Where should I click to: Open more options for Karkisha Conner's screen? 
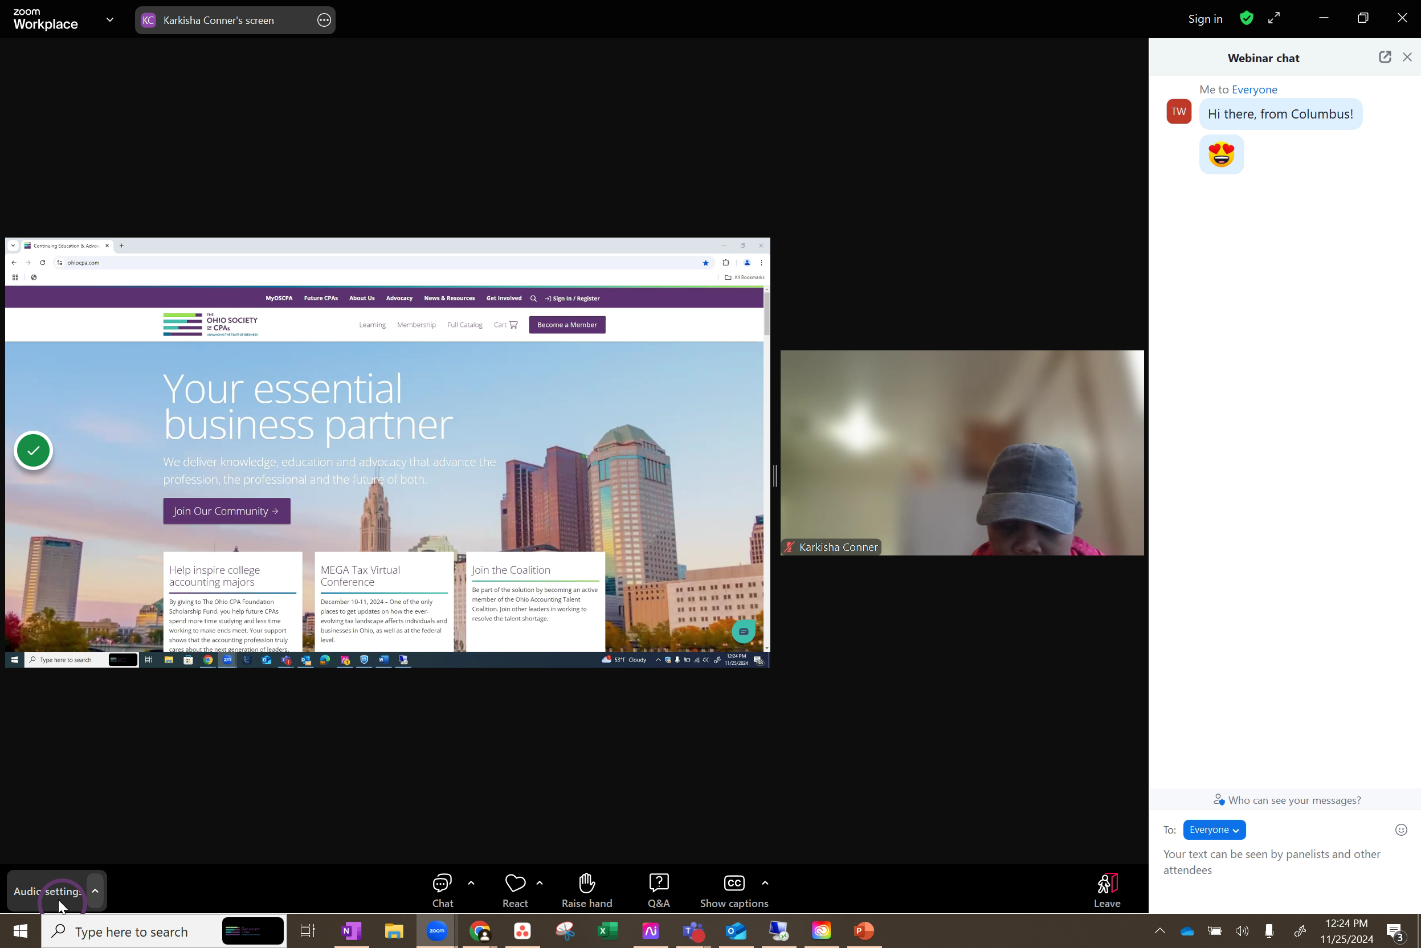tap(324, 20)
